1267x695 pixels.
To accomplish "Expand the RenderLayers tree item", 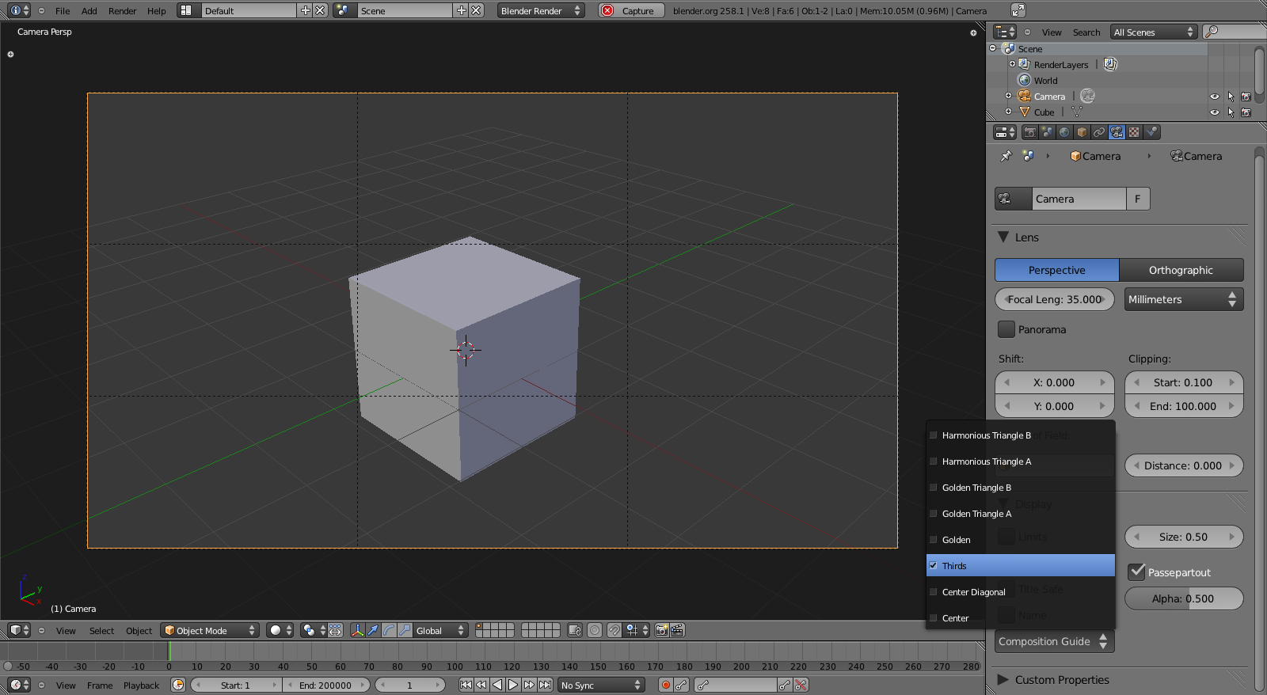I will (1012, 64).
